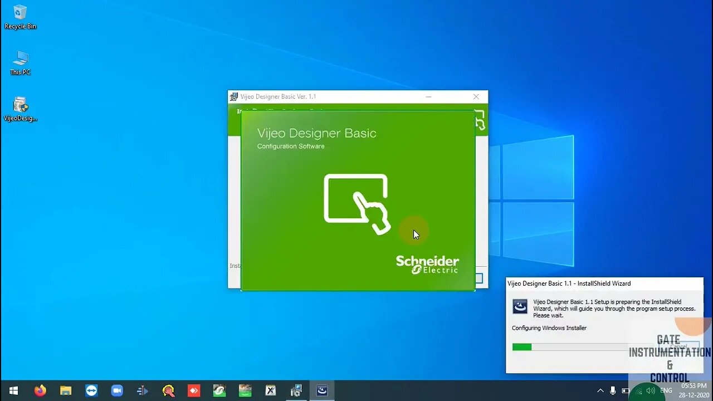Minimize the Vijeo Designer Basic Ver. 1.1 window

(x=428, y=96)
